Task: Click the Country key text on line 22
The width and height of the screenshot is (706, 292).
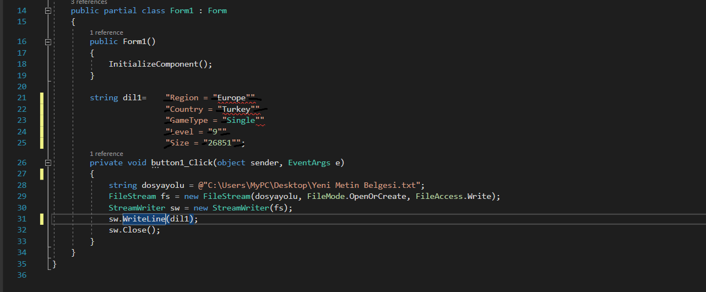Action: pos(186,109)
